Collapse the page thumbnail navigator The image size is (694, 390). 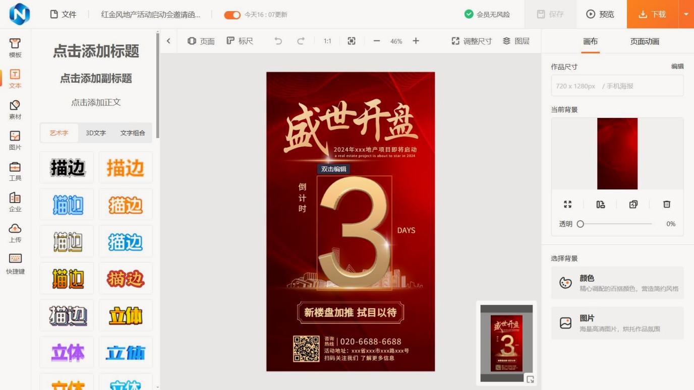(530, 379)
